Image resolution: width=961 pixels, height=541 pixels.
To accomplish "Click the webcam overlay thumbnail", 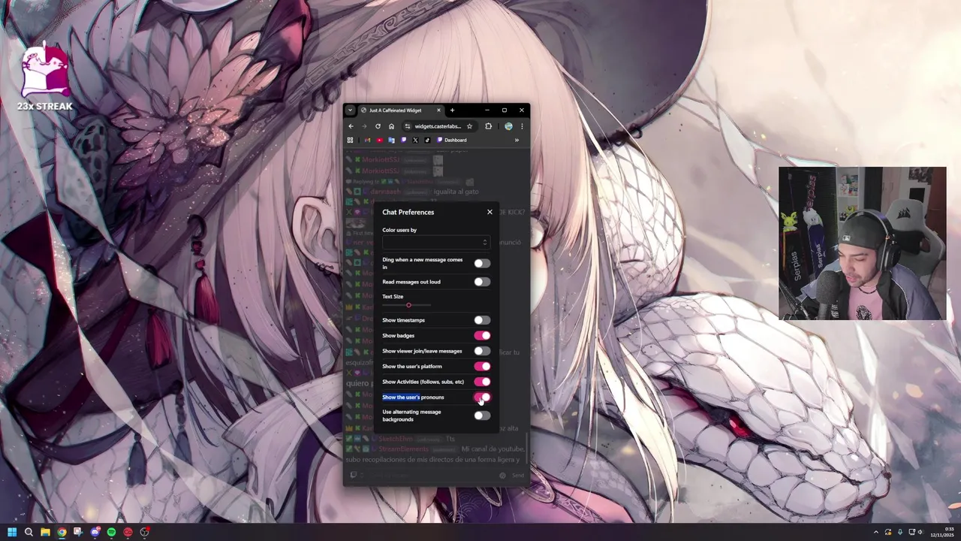I will (862, 243).
